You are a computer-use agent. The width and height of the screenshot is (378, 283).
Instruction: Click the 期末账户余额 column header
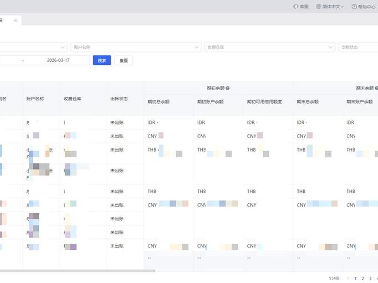point(360,102)
